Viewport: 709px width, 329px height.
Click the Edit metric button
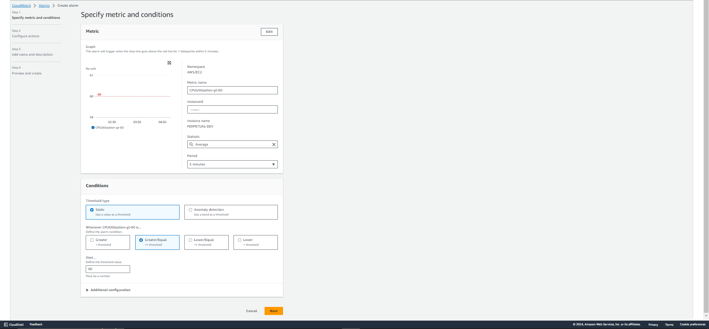pyautogui.click(x=269, y=32)
